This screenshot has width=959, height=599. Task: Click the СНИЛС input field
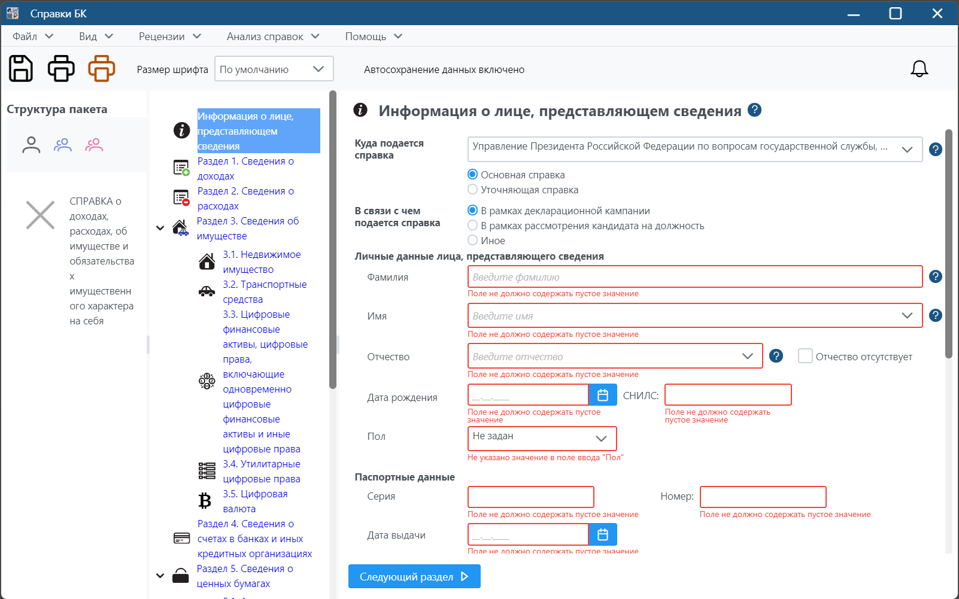point(728,395)
